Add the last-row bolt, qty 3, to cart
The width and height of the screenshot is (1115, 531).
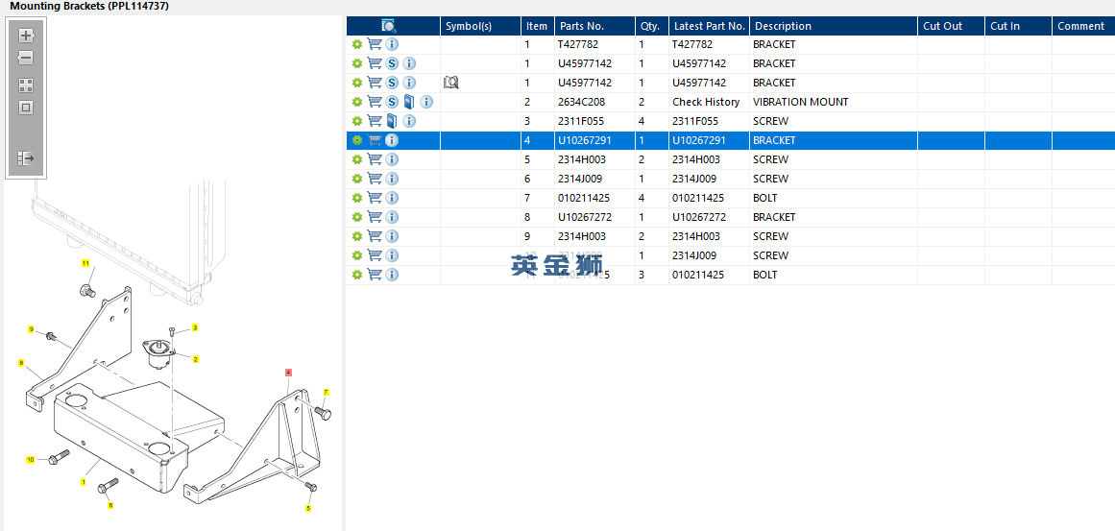(375, 275)
